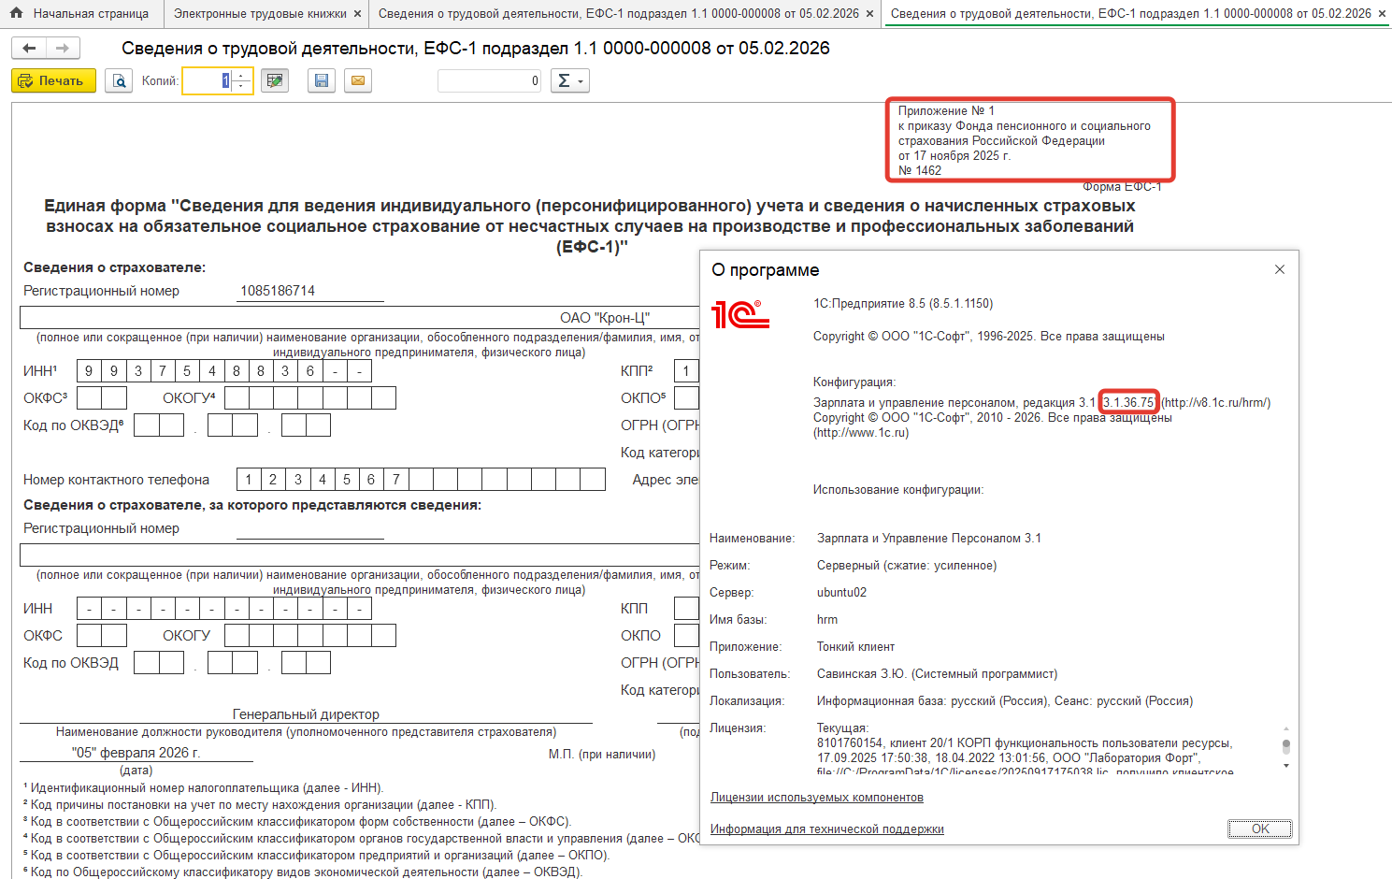
Task: Go forward using the right arrow button
Action: (63, 49)
